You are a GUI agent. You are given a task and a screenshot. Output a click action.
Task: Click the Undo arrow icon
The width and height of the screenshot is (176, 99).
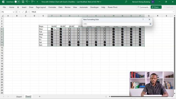tap(27, 2)
